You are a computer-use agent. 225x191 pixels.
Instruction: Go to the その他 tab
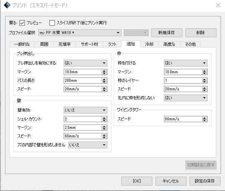190,44
